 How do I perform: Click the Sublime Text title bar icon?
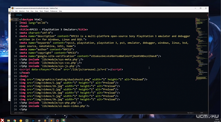12,8
